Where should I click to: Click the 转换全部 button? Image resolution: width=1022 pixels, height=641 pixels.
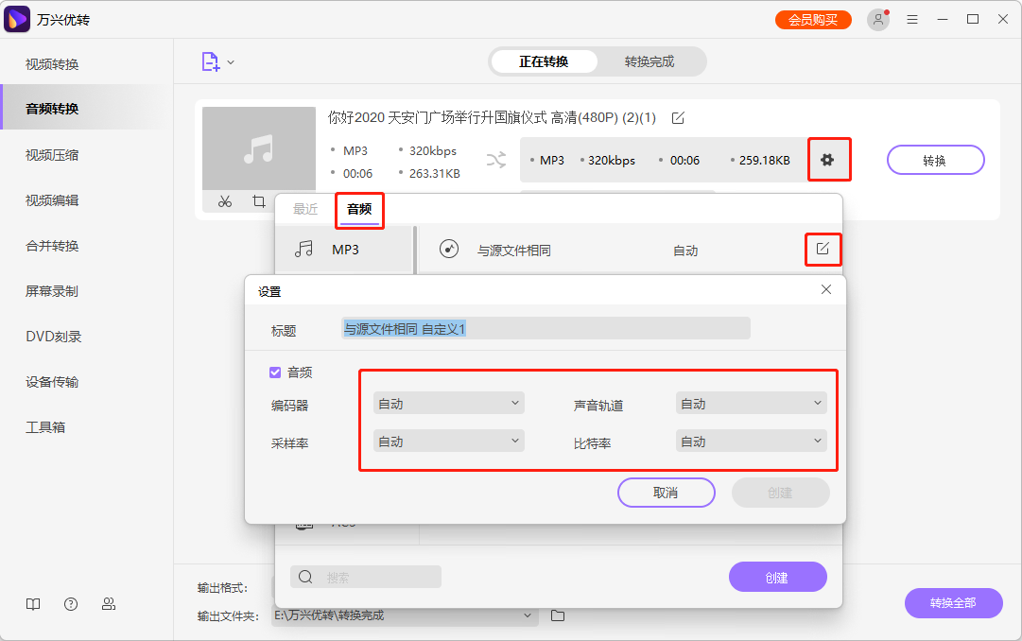(953, 603)
